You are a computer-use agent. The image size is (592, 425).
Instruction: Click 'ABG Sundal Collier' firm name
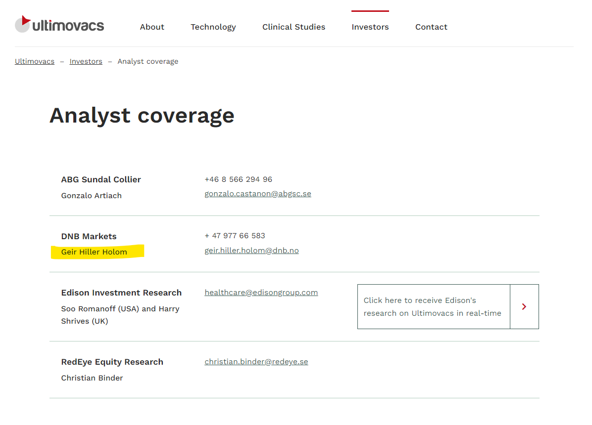[x=101, y=179]
